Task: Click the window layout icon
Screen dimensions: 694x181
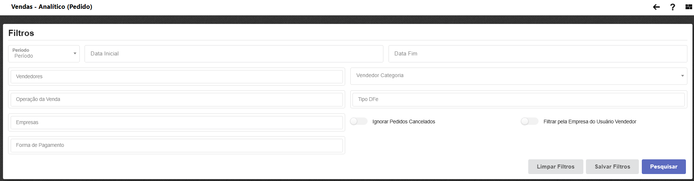Action: click(688, 7)
